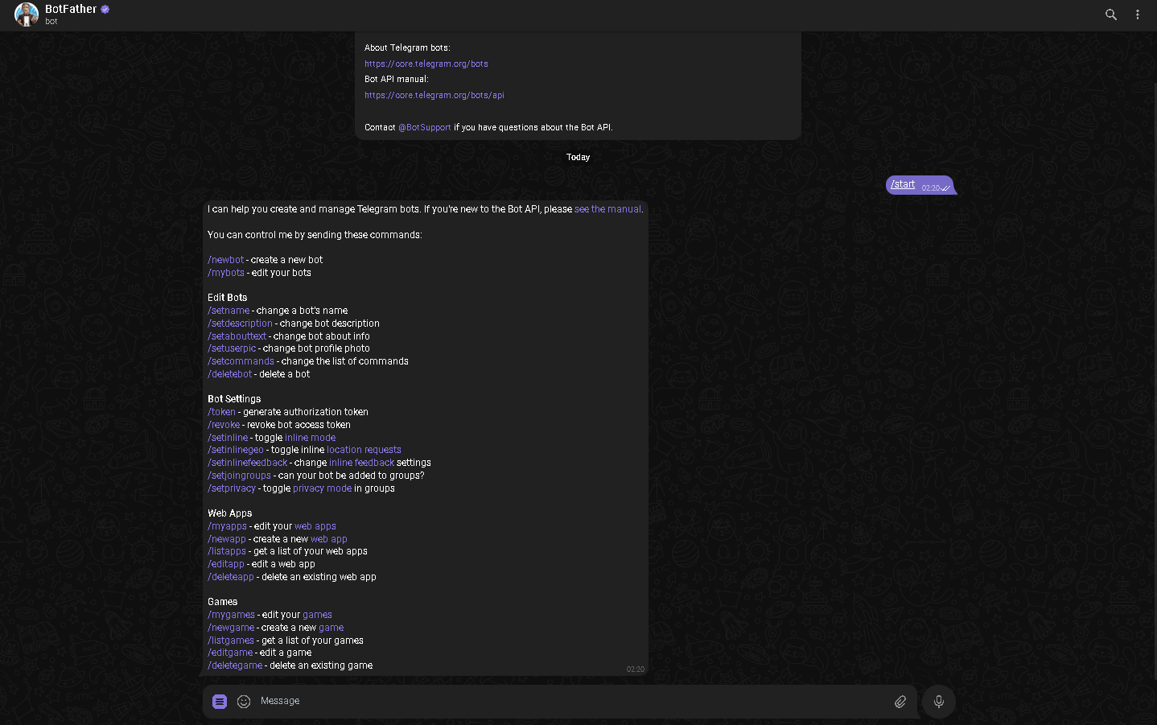Select the /listapps command
Image resolution: width=1157 pixels, height=725 pixels.
tap(227, 551)
